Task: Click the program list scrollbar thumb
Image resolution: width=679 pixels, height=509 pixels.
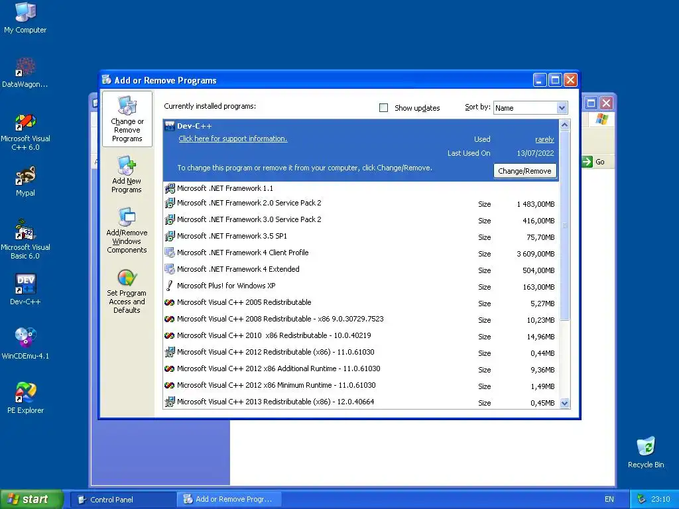Action: 564,225
